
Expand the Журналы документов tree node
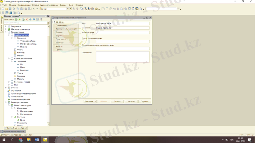point(5,29)
